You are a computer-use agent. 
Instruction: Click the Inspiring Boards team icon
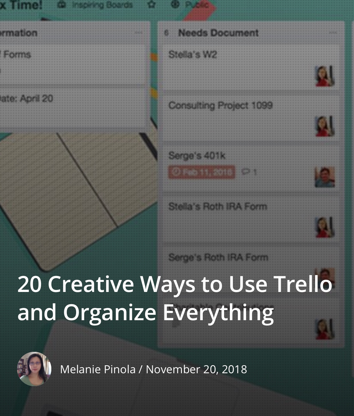(62, 5)
